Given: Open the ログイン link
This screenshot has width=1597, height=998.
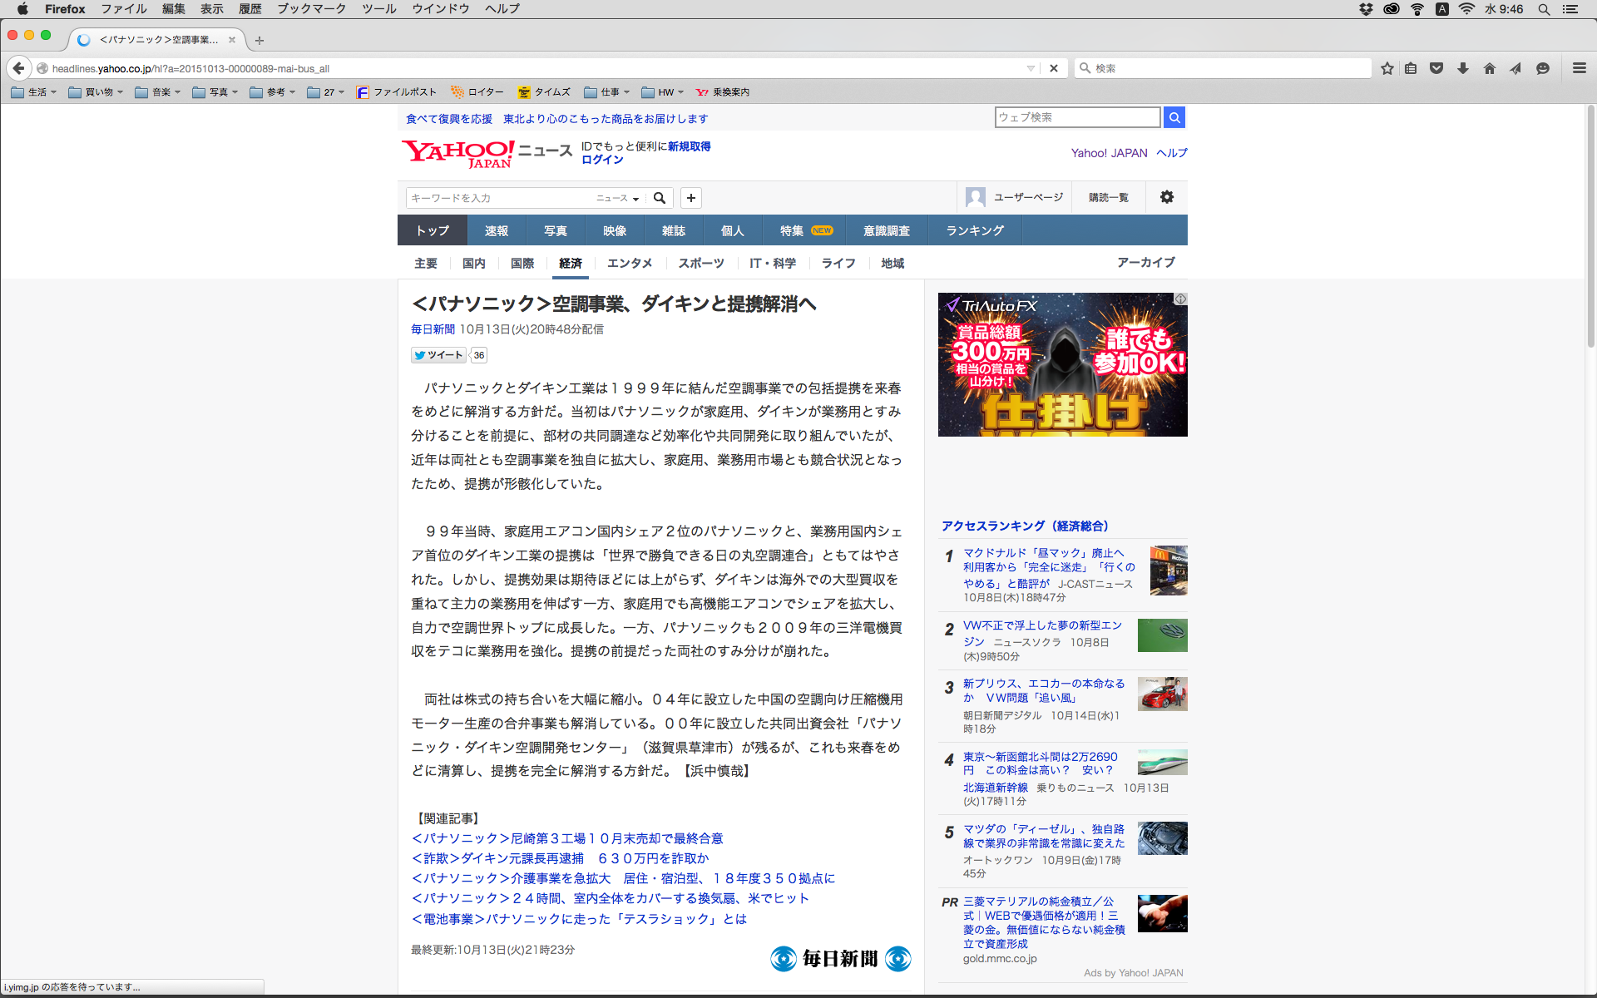Looking at the screenshot, I should (x=602, y=160).
